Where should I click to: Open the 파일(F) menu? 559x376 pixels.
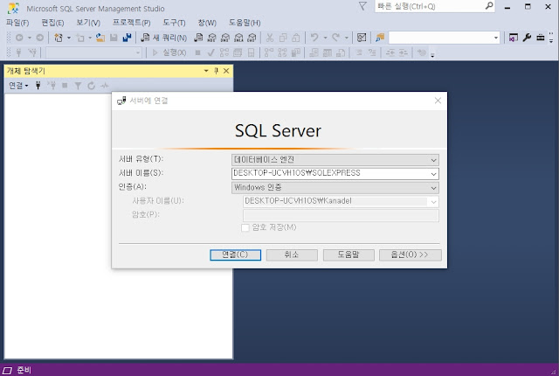pos(17,23)
